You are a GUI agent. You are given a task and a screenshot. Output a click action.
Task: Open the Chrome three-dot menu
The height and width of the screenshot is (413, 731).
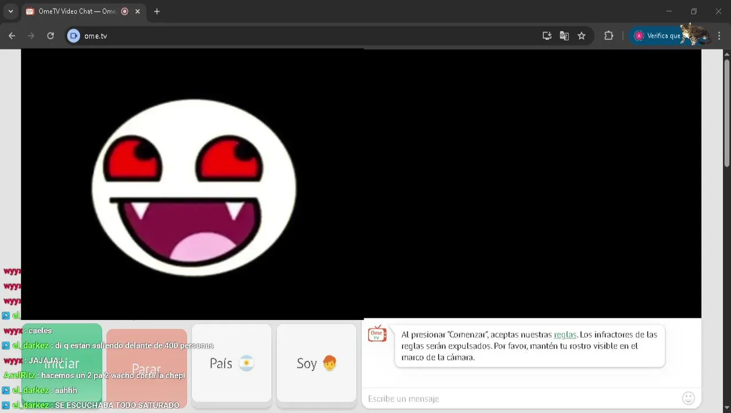[719, 36]
